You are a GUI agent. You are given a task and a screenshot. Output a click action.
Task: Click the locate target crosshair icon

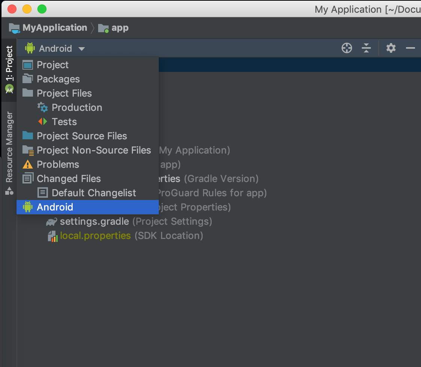(x=347, y=48)
